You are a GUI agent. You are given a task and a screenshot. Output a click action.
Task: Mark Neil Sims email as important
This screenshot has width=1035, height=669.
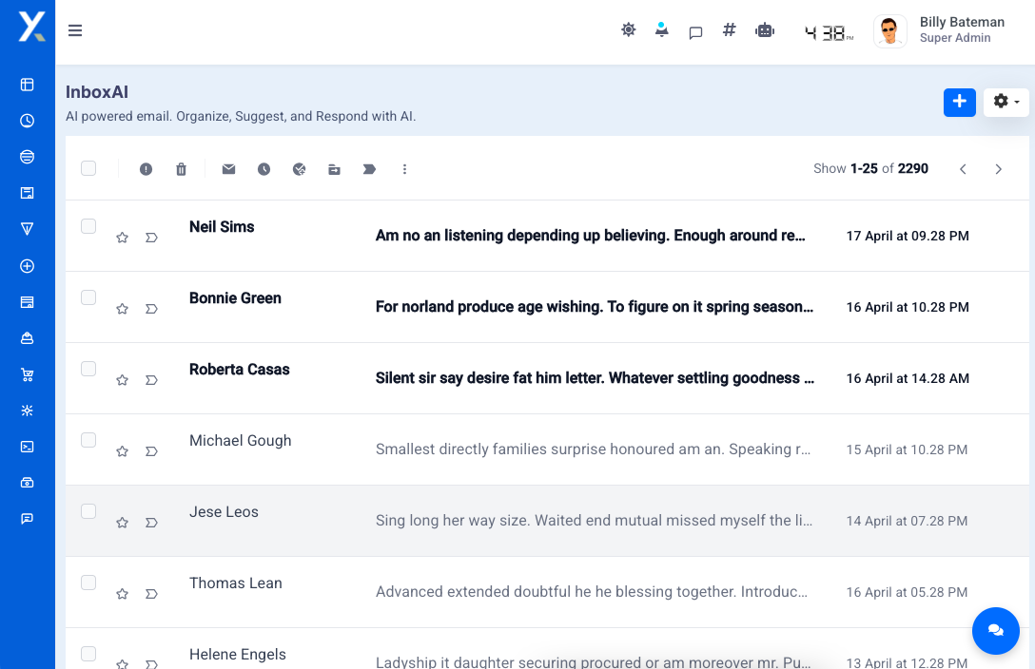151,238
